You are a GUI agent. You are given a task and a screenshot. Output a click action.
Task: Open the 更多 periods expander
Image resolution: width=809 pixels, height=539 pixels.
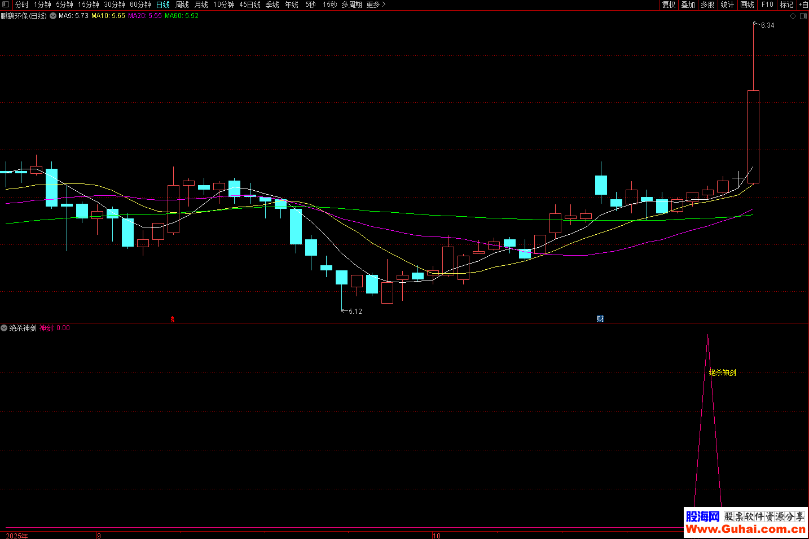pyautogui.click(x=376, y=5)
